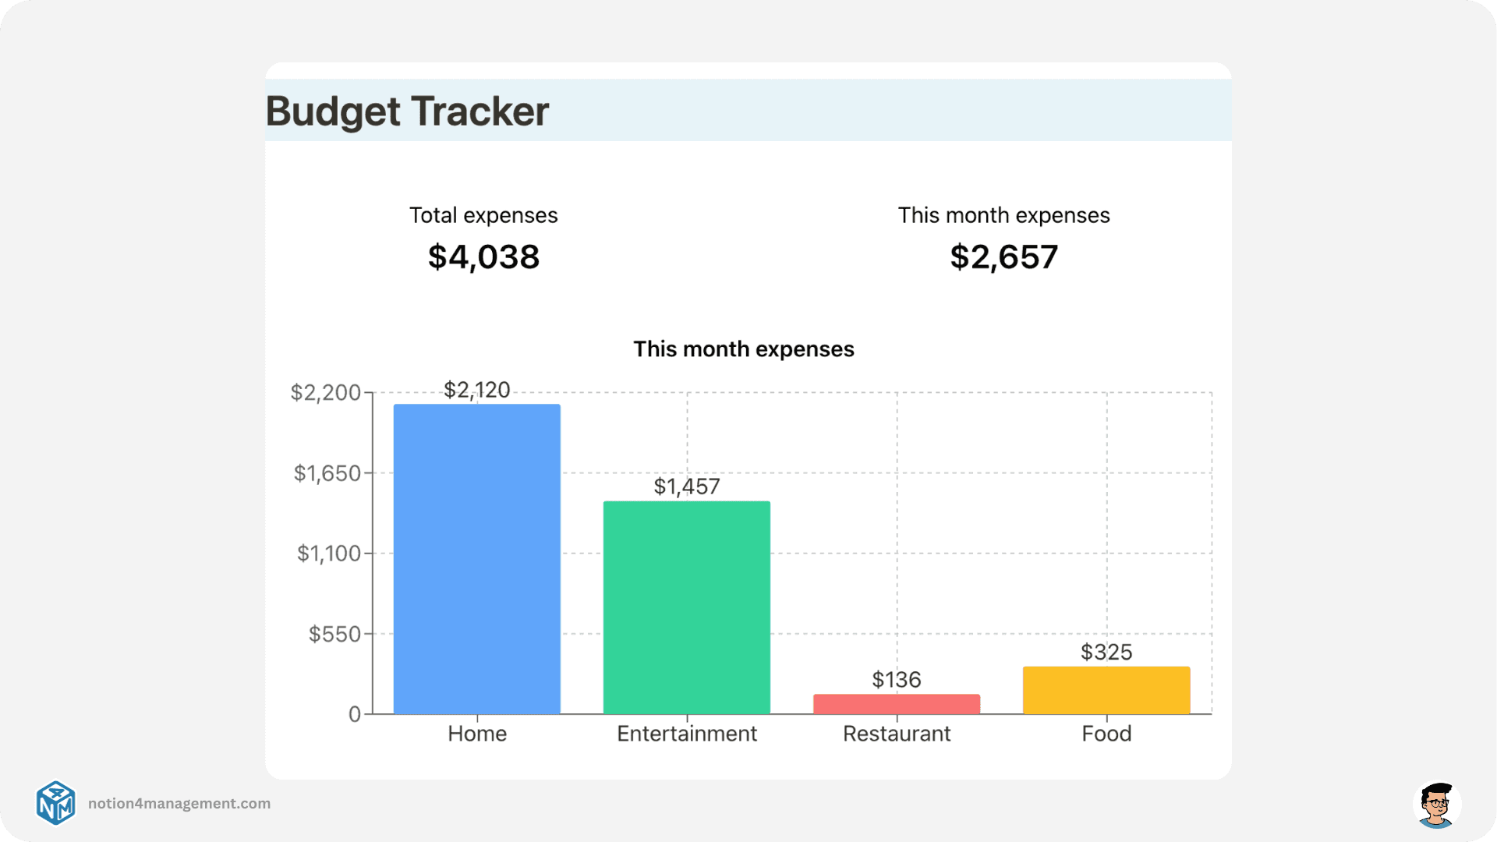This screenshot has height=842, width=1497.
Task: Expand the This month expenses summary card
Action: click(1003, 235)
